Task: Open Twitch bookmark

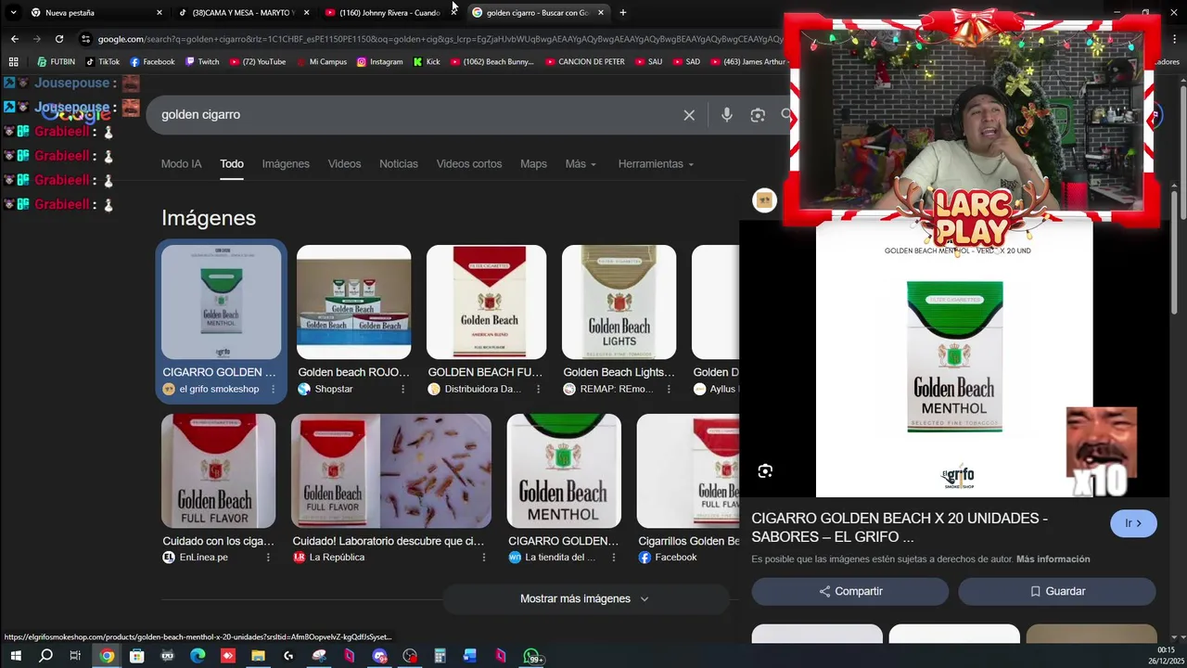Action: click(x=202, y=62)
